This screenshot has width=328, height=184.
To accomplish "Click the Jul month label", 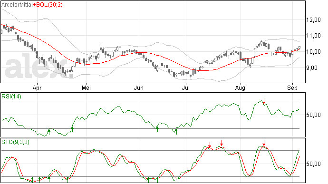I will pos(186,88).
